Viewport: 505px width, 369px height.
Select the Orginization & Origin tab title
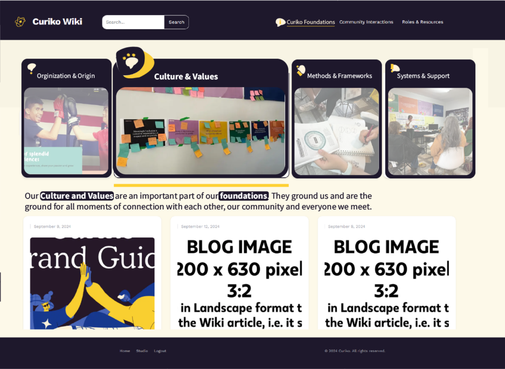point(66,76)
